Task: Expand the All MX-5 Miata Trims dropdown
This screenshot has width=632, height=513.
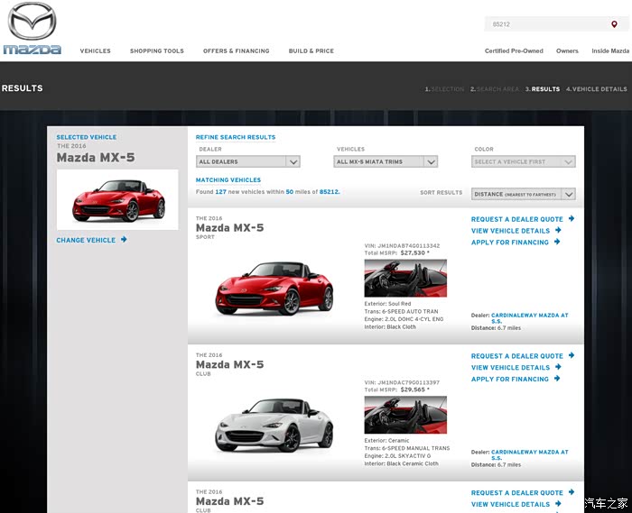Action: 386,162
